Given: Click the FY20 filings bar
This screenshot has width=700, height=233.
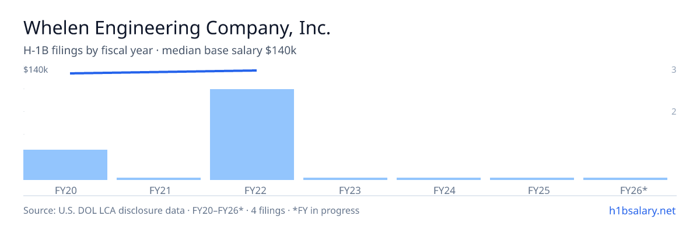Looking at the screenshot, I should coord(65,165).
